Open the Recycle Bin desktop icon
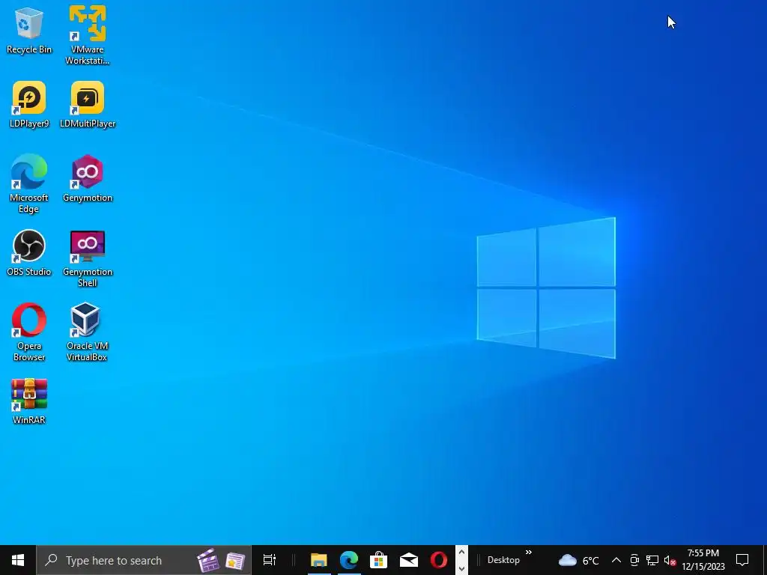Viewport: 767px width, 575px height. 29,30
